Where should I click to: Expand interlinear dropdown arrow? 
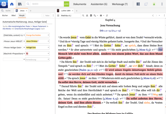(97, 16)
